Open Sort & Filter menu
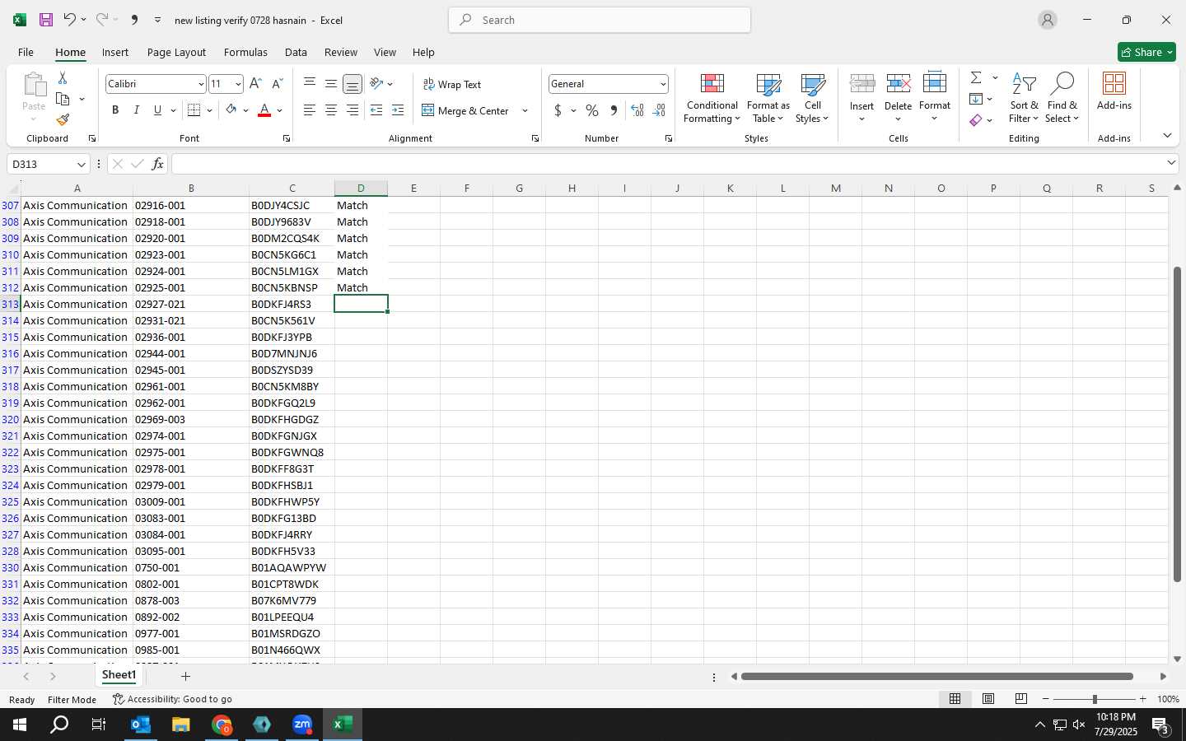Screen dimensions: 1186x741 pos(1024,98)
